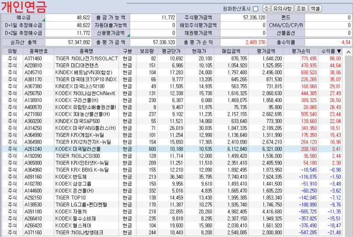Enable the 원화환산표시 checkbox
The width and height of the screenshot is (353, 237).
255,9
